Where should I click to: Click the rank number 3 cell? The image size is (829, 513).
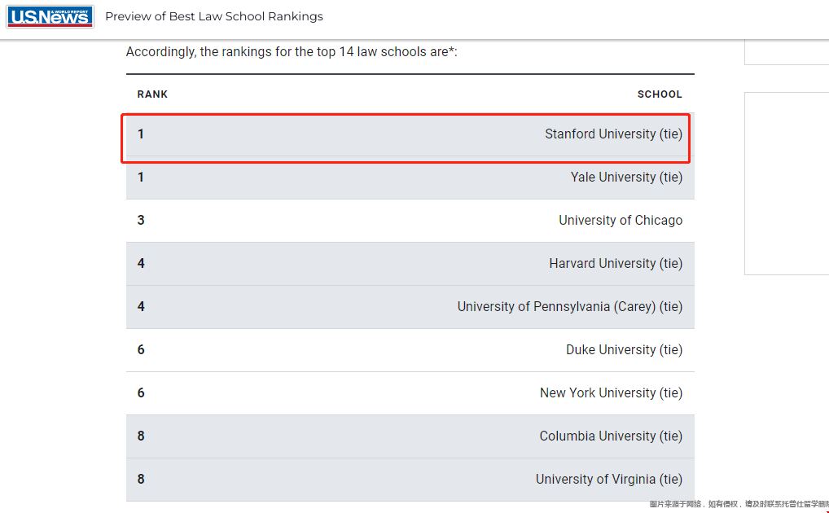[141, 221]
